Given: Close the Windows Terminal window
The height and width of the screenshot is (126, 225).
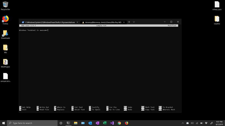Looking at the screenshot, I should click(178, 22).
